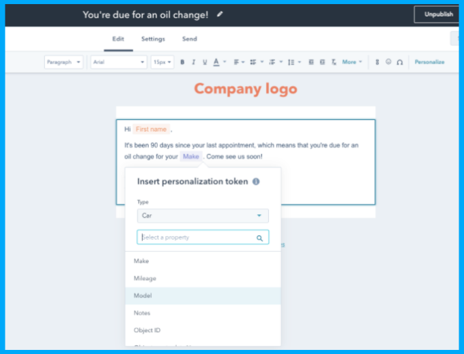Screen dimensions: 464x354
Task: Click the info icon beside Insert personalization token
Action: coord(256,182)
